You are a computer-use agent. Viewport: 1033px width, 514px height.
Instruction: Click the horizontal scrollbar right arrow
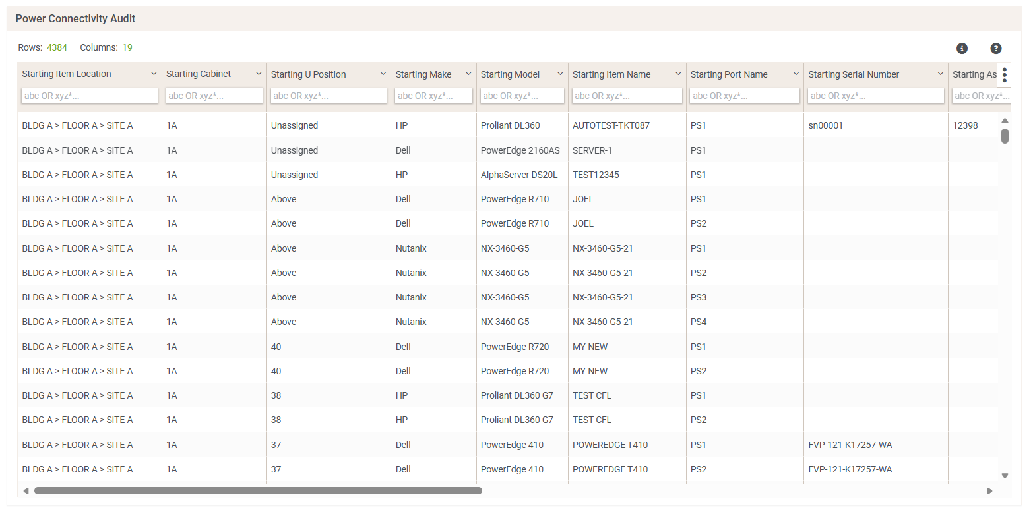[989, 490]
